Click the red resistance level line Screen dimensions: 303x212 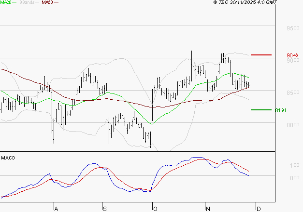261,55
